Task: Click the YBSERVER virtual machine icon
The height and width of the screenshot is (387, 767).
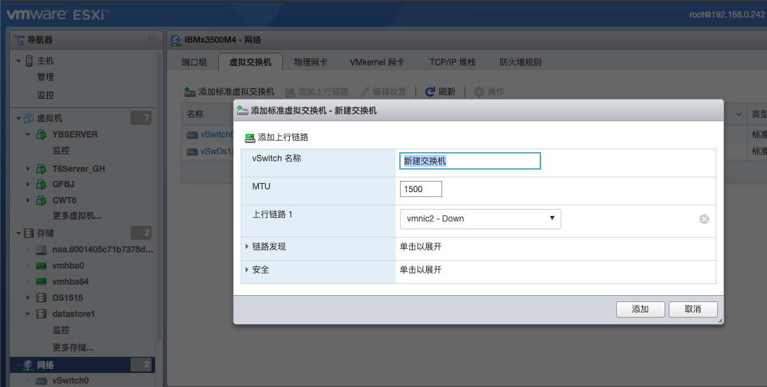Action: tap(41, 135)
